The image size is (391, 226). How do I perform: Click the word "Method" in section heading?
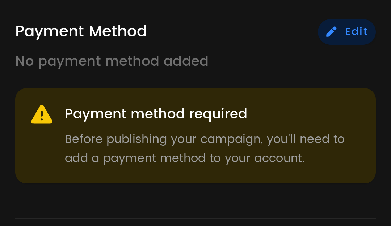[118, 31]
